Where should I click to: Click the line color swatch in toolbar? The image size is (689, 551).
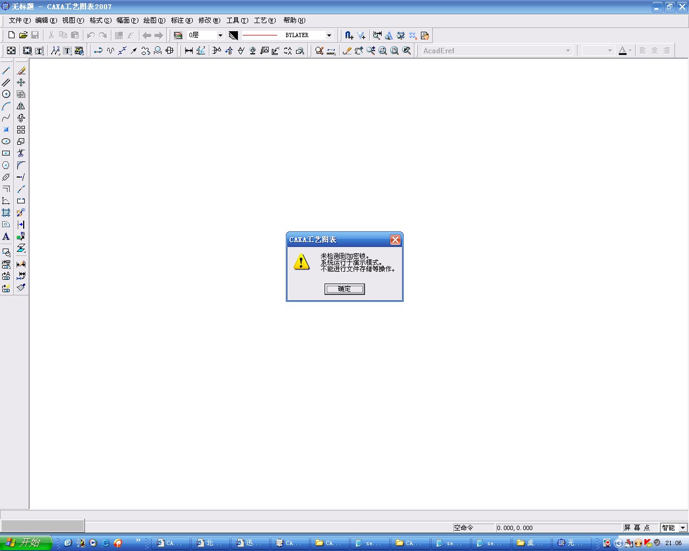[x=233, y=36]
